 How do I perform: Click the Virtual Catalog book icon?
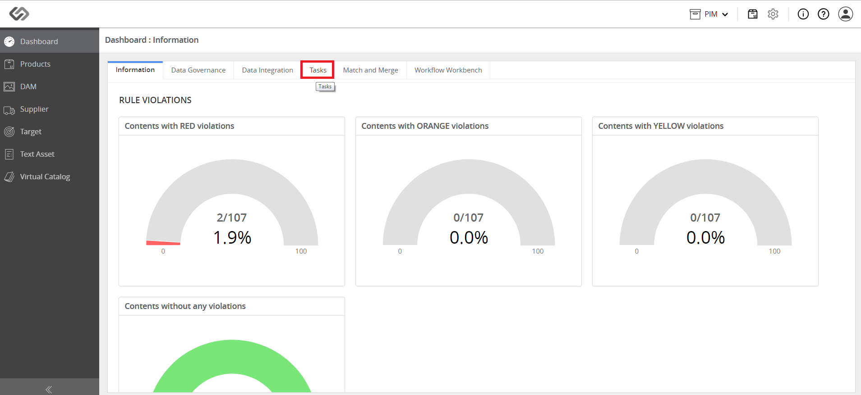click(9, 177)
